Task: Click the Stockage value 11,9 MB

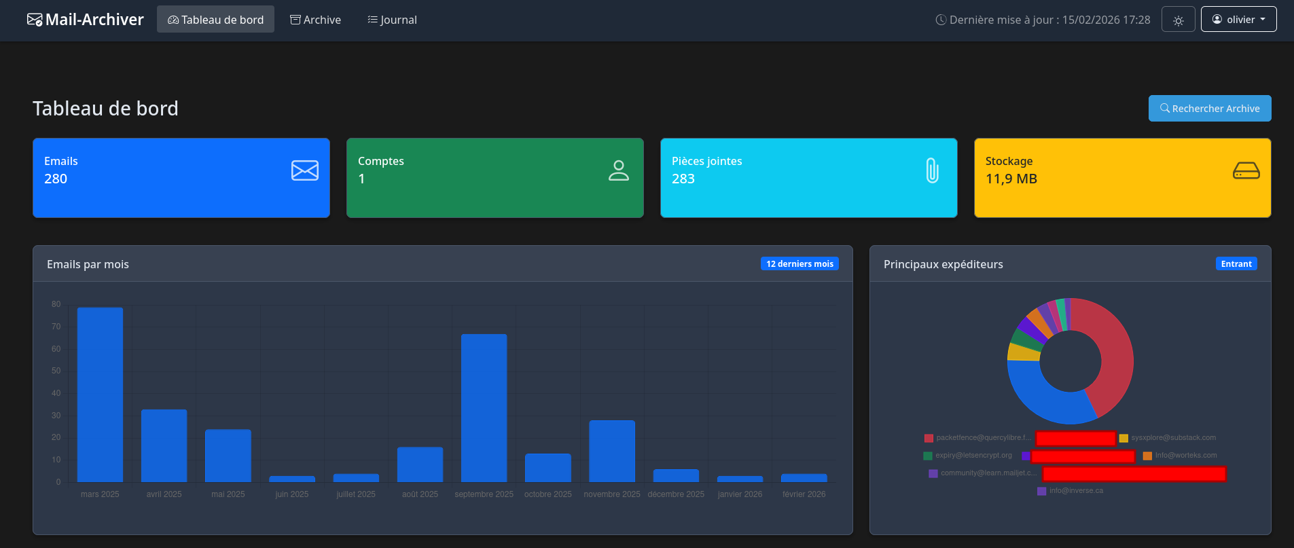Action: pyautogui.click(x=1011, y=179)
